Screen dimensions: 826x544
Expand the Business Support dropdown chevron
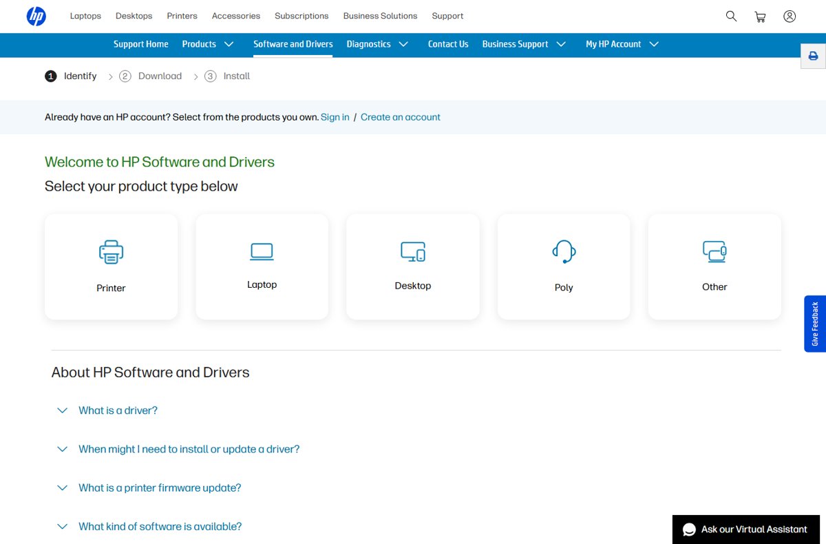pos(561,44)
